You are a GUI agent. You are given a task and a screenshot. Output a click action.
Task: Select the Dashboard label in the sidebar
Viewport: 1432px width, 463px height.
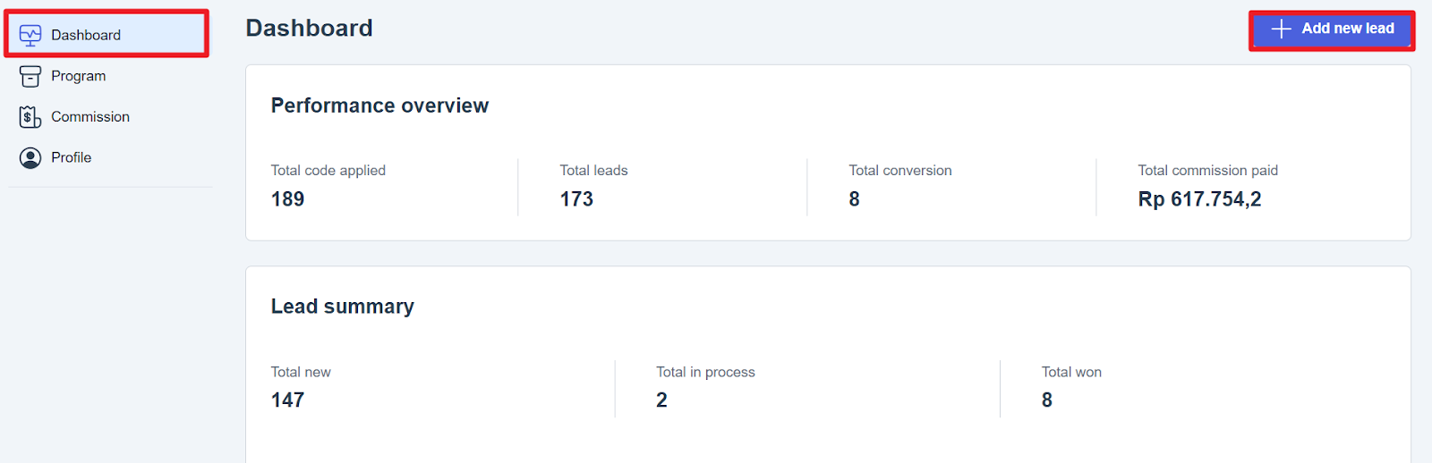(86, 35)
